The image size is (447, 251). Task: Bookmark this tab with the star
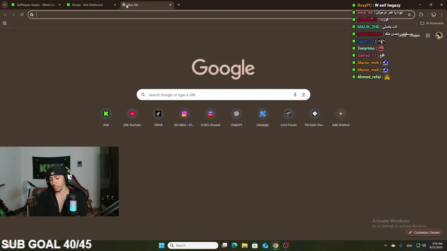[409, 15]
